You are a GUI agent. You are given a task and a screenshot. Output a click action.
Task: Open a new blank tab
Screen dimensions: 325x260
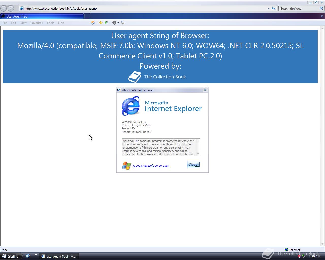tap(87, 16)
